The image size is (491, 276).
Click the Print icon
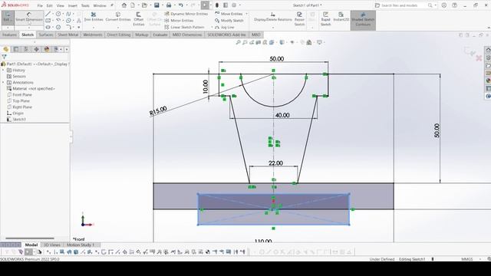[x=169, y=5]
